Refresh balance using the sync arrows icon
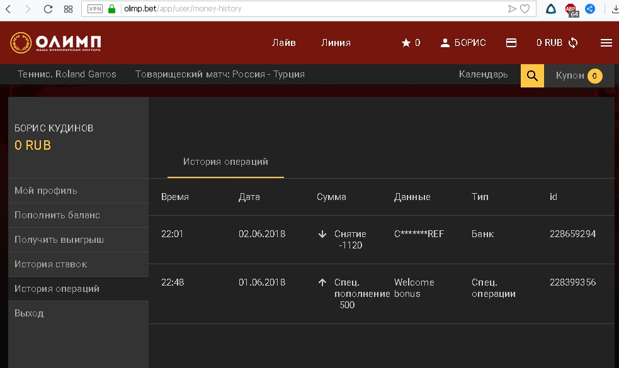 tap(573, 43)
